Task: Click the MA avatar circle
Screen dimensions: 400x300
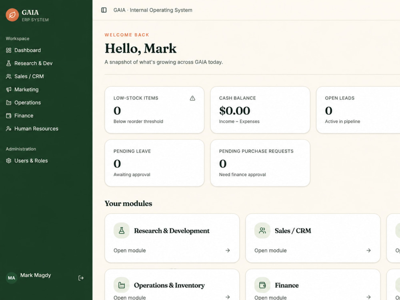Action: 12,278
